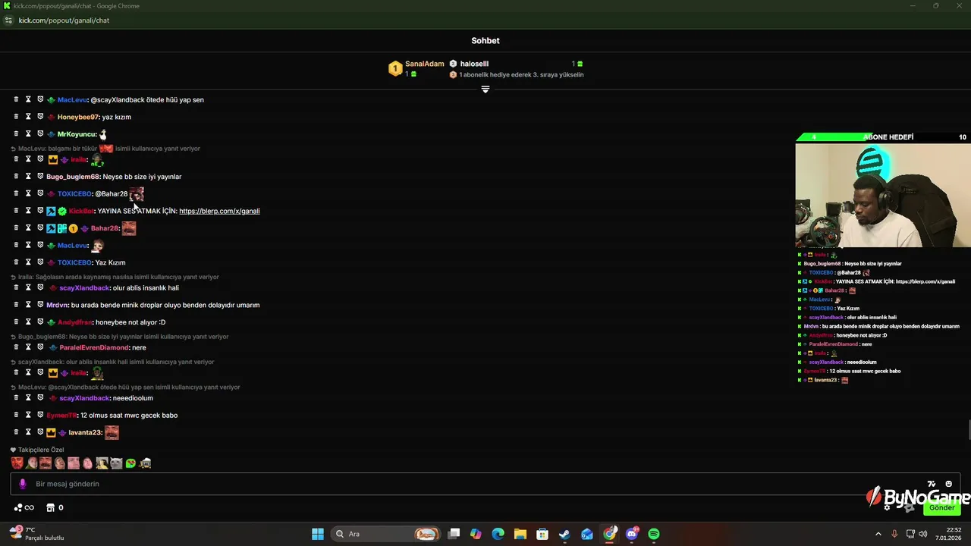Click ParalelEvrenDiamond's username
971x546 pixels.
pos(94,347)
